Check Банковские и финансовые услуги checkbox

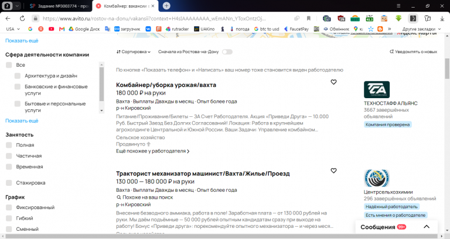[18, 86]
